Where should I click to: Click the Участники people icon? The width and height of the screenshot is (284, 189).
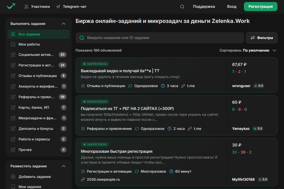coord(26,7)
